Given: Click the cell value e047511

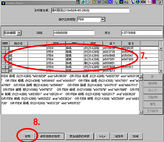Looking at the screenshot, I should pyautogui.click(x=128, y=67).
